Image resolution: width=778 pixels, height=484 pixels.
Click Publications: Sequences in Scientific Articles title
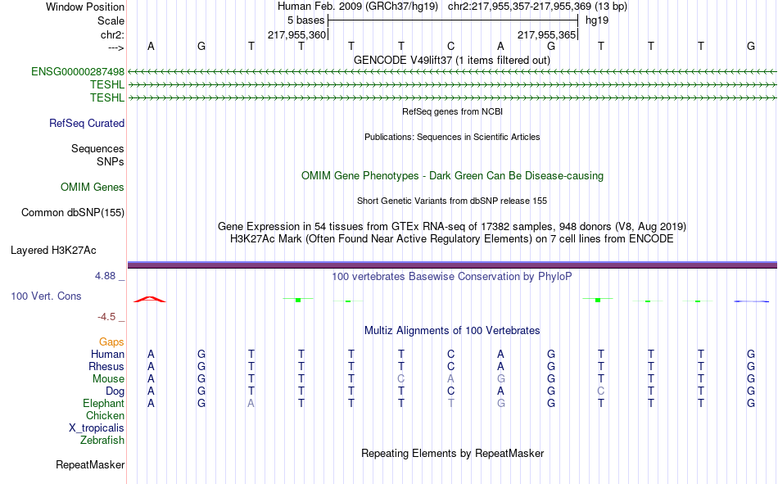point(452,137)
